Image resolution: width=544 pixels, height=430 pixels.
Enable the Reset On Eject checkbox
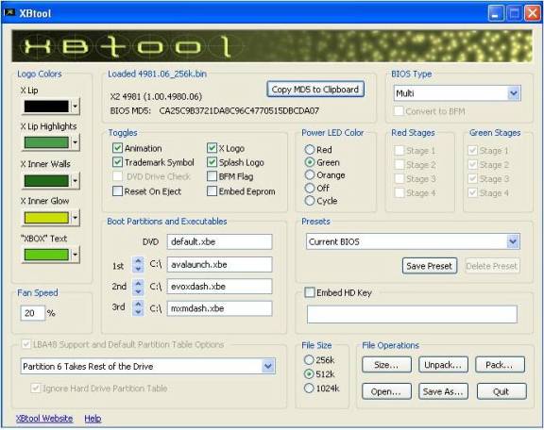click(x=117, y=191)
